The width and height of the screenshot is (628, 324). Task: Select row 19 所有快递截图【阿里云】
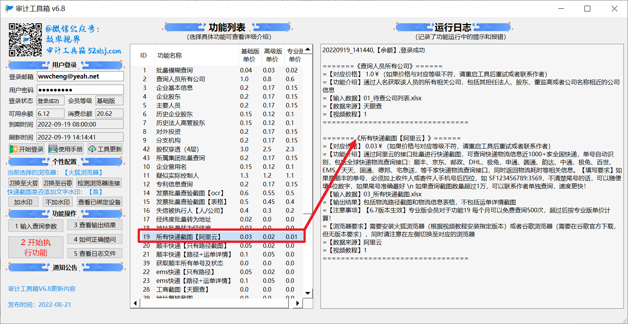(217, 237)
